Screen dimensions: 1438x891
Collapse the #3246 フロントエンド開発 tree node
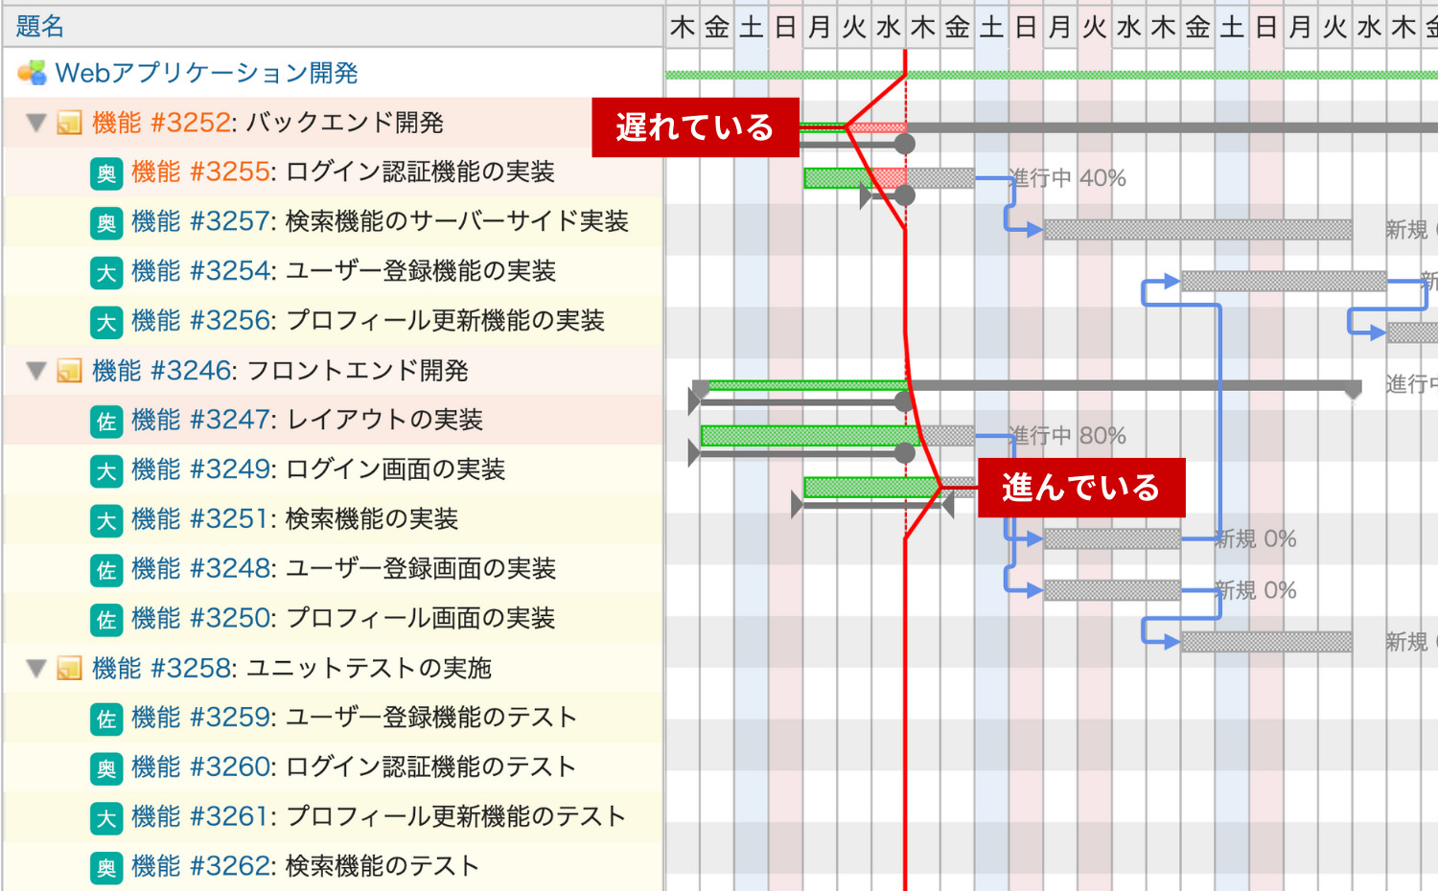(x=36, y=371)
